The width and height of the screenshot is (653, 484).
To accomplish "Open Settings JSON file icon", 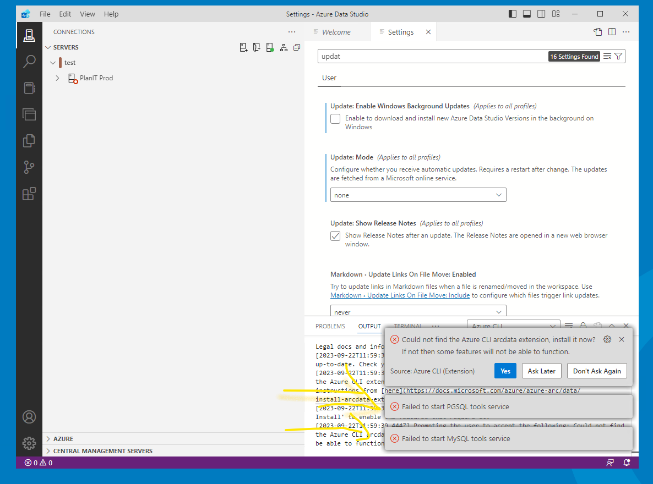I will coord(598,32).
